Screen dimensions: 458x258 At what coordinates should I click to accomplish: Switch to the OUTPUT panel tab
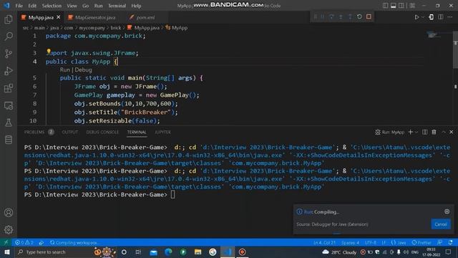click(x=70, y=132)
